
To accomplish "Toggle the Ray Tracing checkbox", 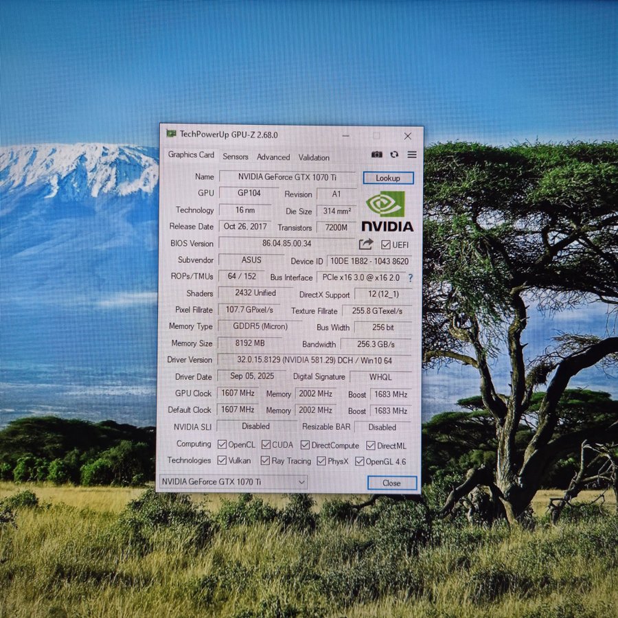I will click(x=265, y=461).
